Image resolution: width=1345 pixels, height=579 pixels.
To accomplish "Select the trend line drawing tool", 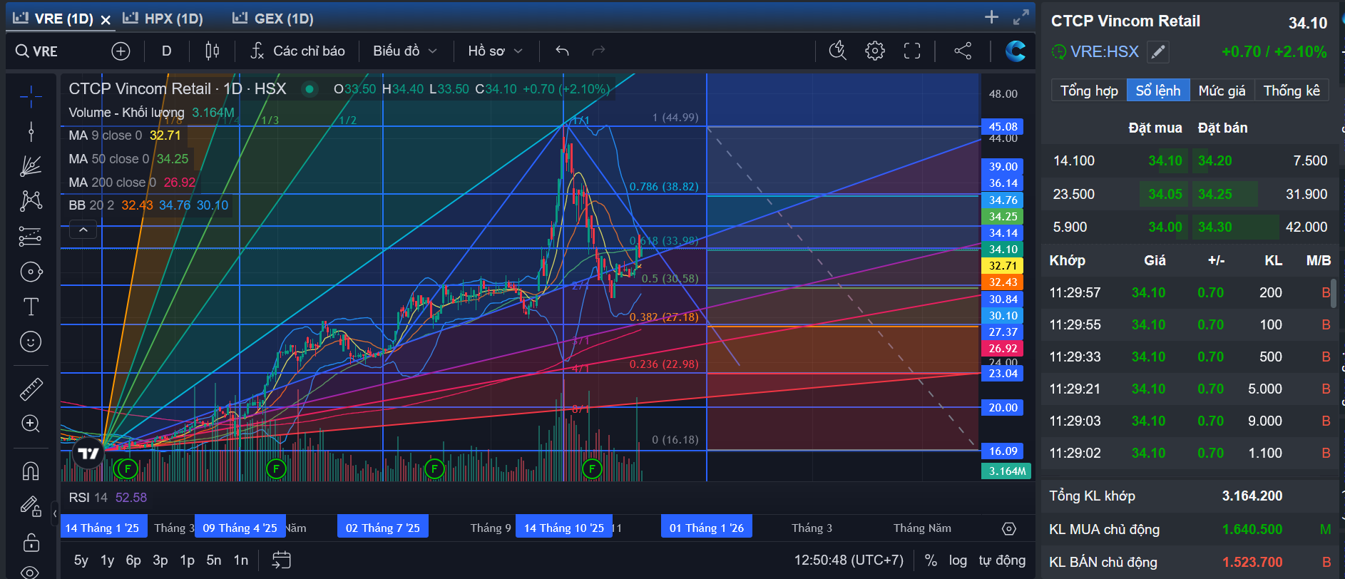I will pos(31,131).
